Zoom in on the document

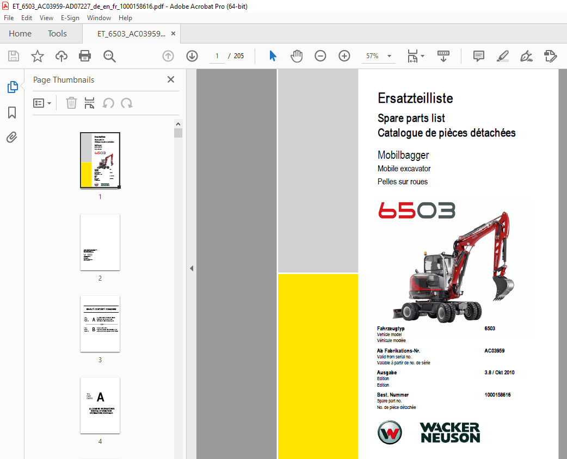tap(344, 55)
